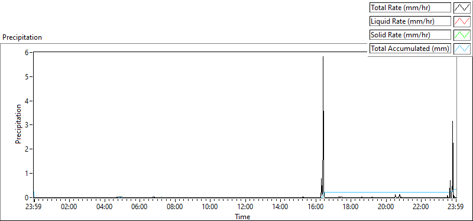This screenshot has width=473, height=221.
Task: Click the 04:00 time axis label
Action: pyautogui.click(x=105, y=207)
